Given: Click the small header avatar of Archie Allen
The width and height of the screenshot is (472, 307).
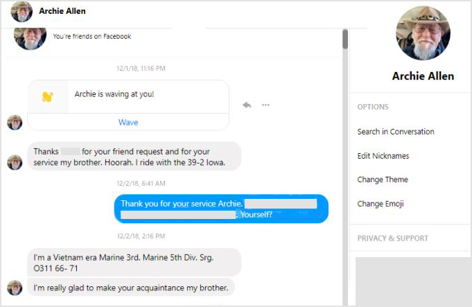Looking at the screenshot, I should [21, 12].
